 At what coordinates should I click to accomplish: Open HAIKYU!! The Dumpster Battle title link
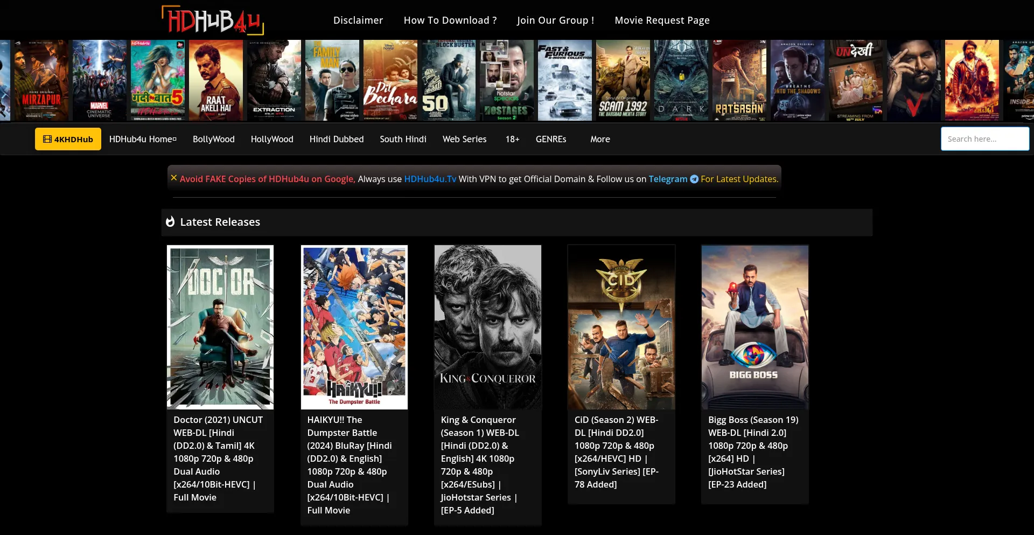(x=350, y=465)
